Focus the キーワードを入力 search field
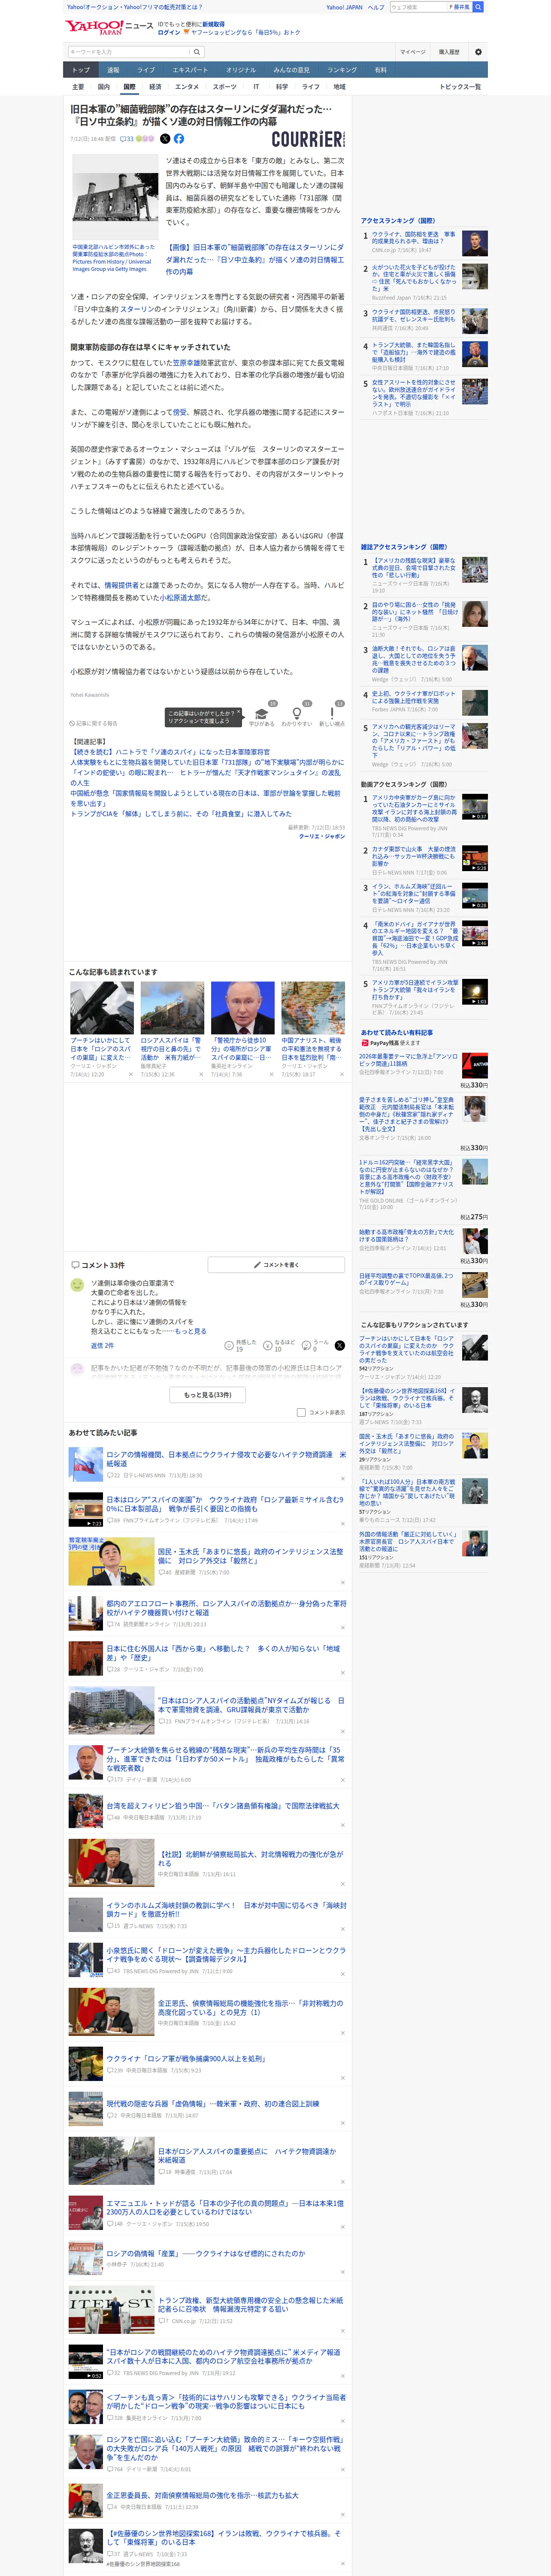 (x=129, y=52)
